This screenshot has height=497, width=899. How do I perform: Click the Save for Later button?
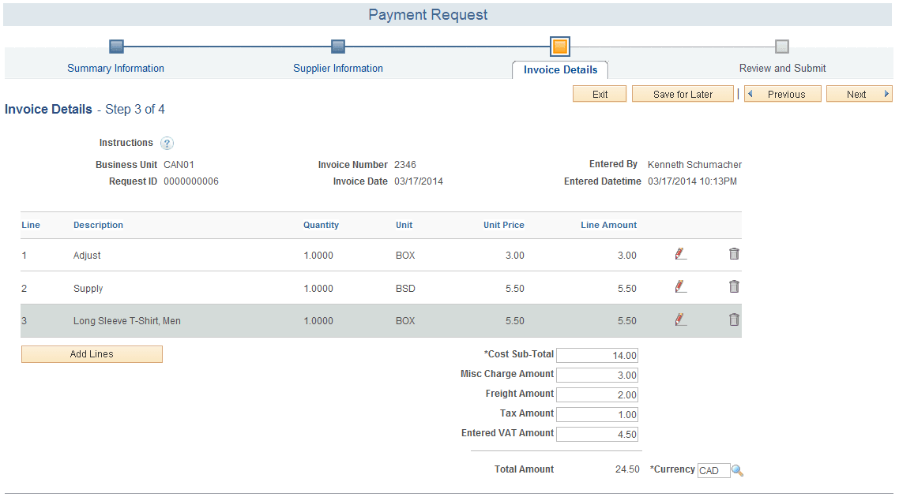click(x=682, y=93)
